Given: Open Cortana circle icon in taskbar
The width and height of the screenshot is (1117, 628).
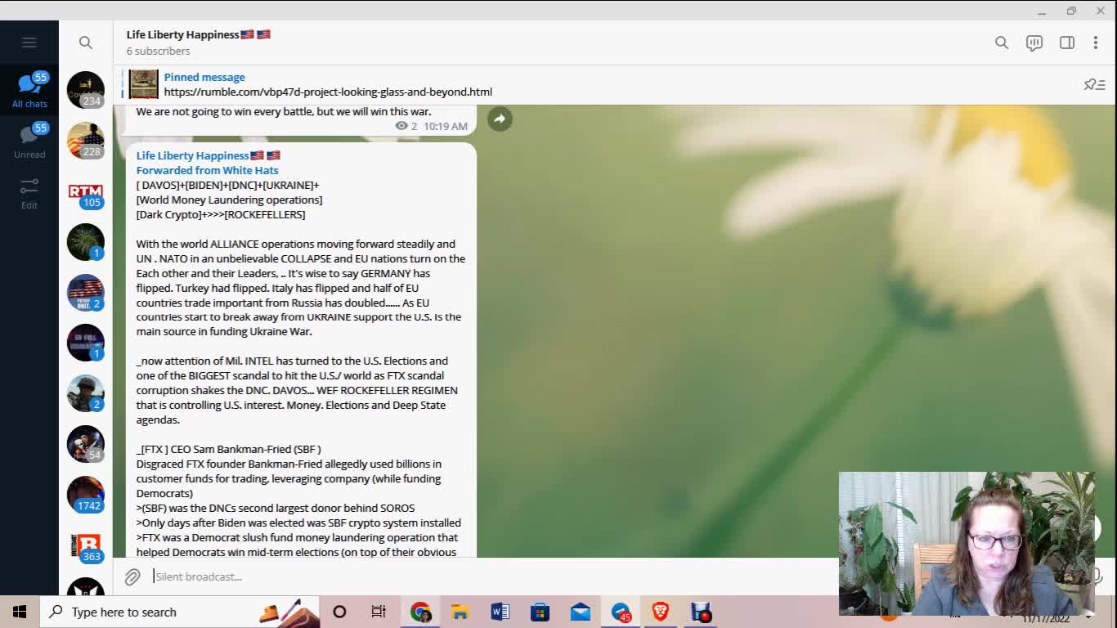Looking at the screenshot, I should pos(339,612).
